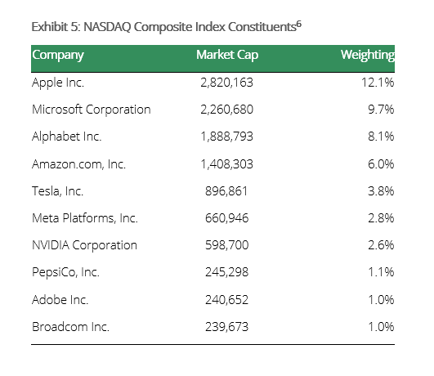Click the footnote 6 superscript in title
Image resolution: width=434 pixels, height=376 pixels.
298,25
